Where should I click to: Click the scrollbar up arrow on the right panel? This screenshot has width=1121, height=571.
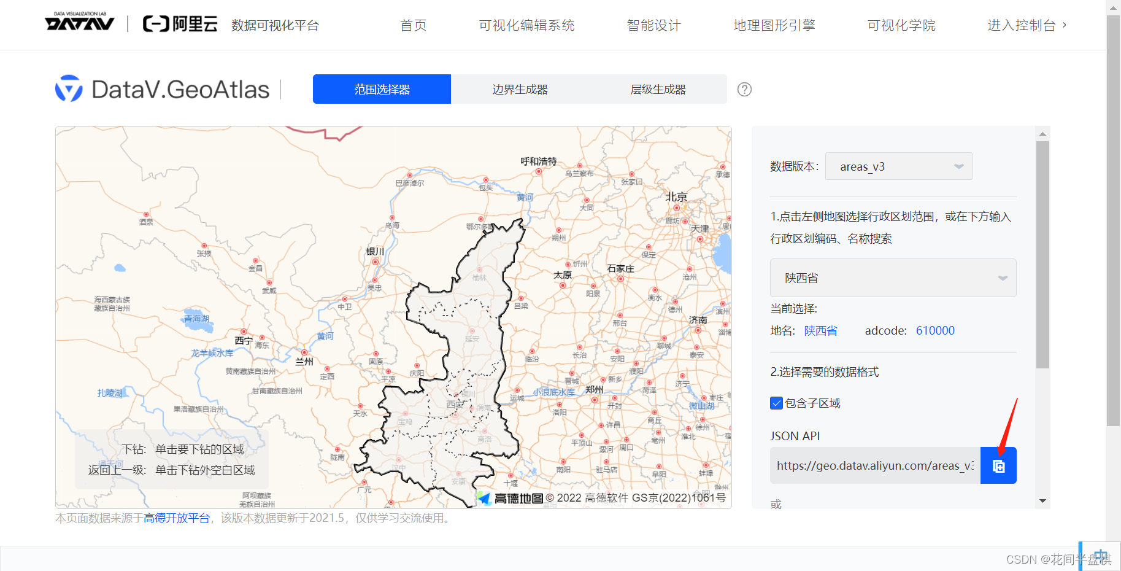[1042, 133]
